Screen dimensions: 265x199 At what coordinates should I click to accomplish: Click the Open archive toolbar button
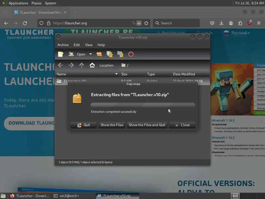[77, 54]
